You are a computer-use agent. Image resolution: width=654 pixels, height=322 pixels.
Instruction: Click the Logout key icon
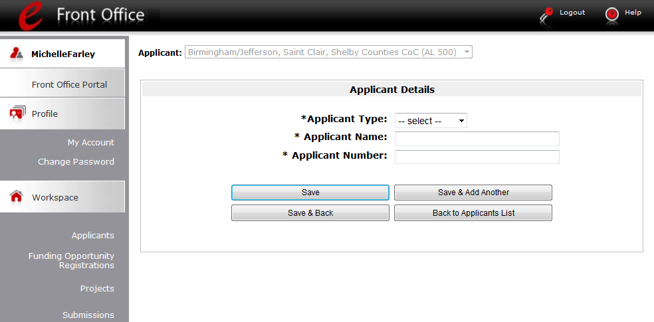[546, 15]
